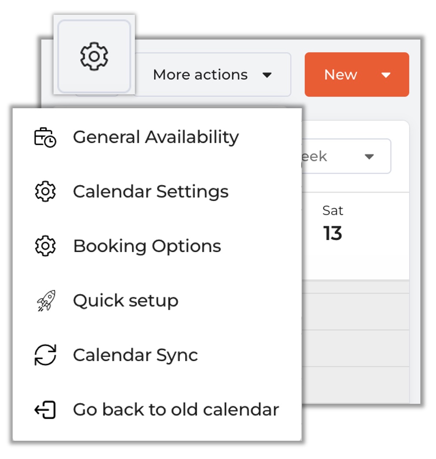Select the Sat 13 day header
The height and width of the screenshot is (459, 436).
tap(333, 223)
